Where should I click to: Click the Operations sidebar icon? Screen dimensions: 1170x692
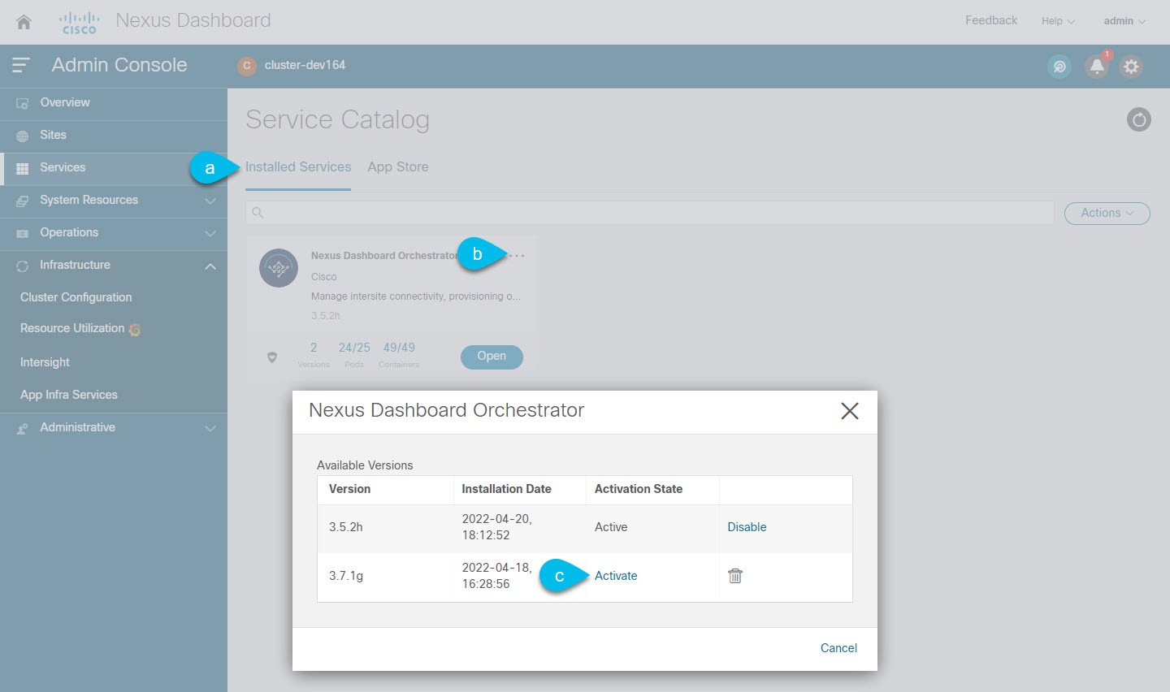tap(23, 233)
